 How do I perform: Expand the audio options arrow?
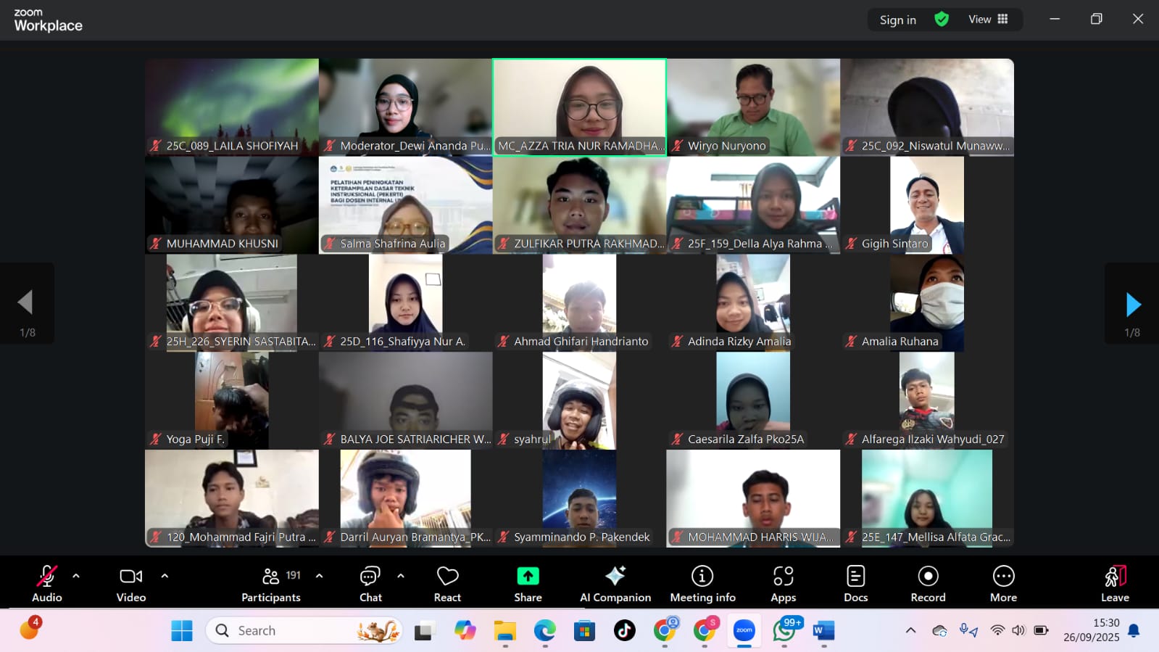76,576
